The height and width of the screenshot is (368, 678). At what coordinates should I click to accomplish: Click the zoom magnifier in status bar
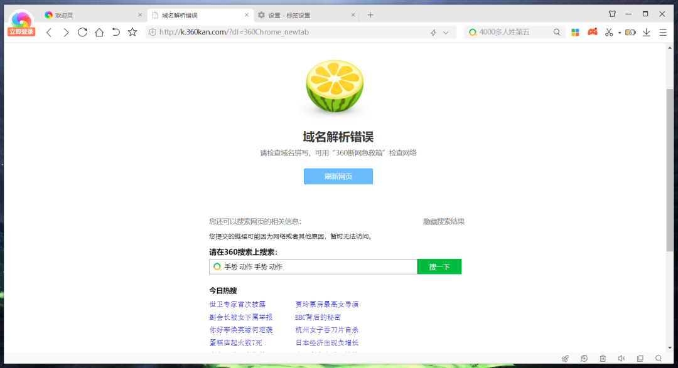click(x=659, y=359)
